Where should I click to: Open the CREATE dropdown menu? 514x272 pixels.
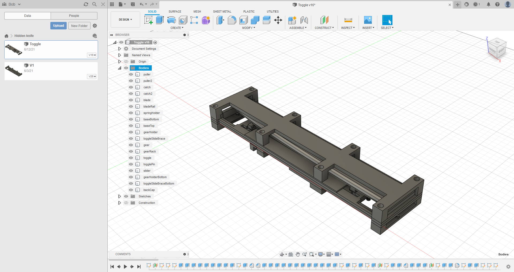tap(177, 28)
